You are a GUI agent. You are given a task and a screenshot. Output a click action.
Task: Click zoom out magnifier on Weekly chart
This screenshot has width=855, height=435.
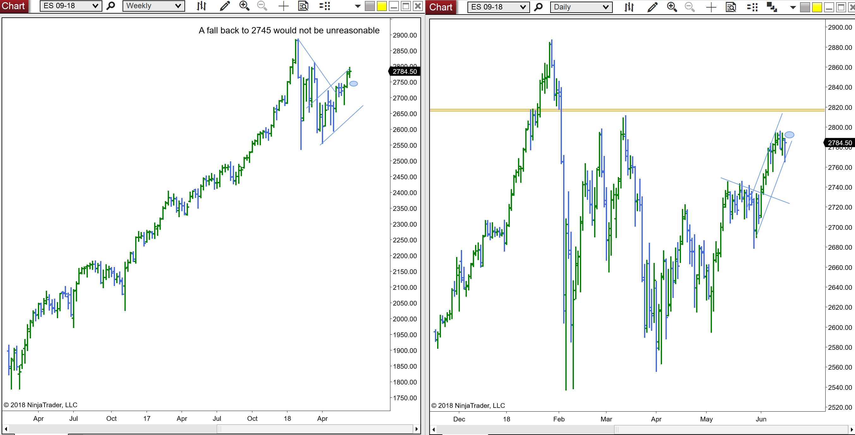262,6
